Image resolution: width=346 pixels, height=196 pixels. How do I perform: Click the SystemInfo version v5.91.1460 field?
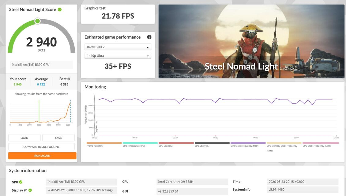[x=302, y=189]
